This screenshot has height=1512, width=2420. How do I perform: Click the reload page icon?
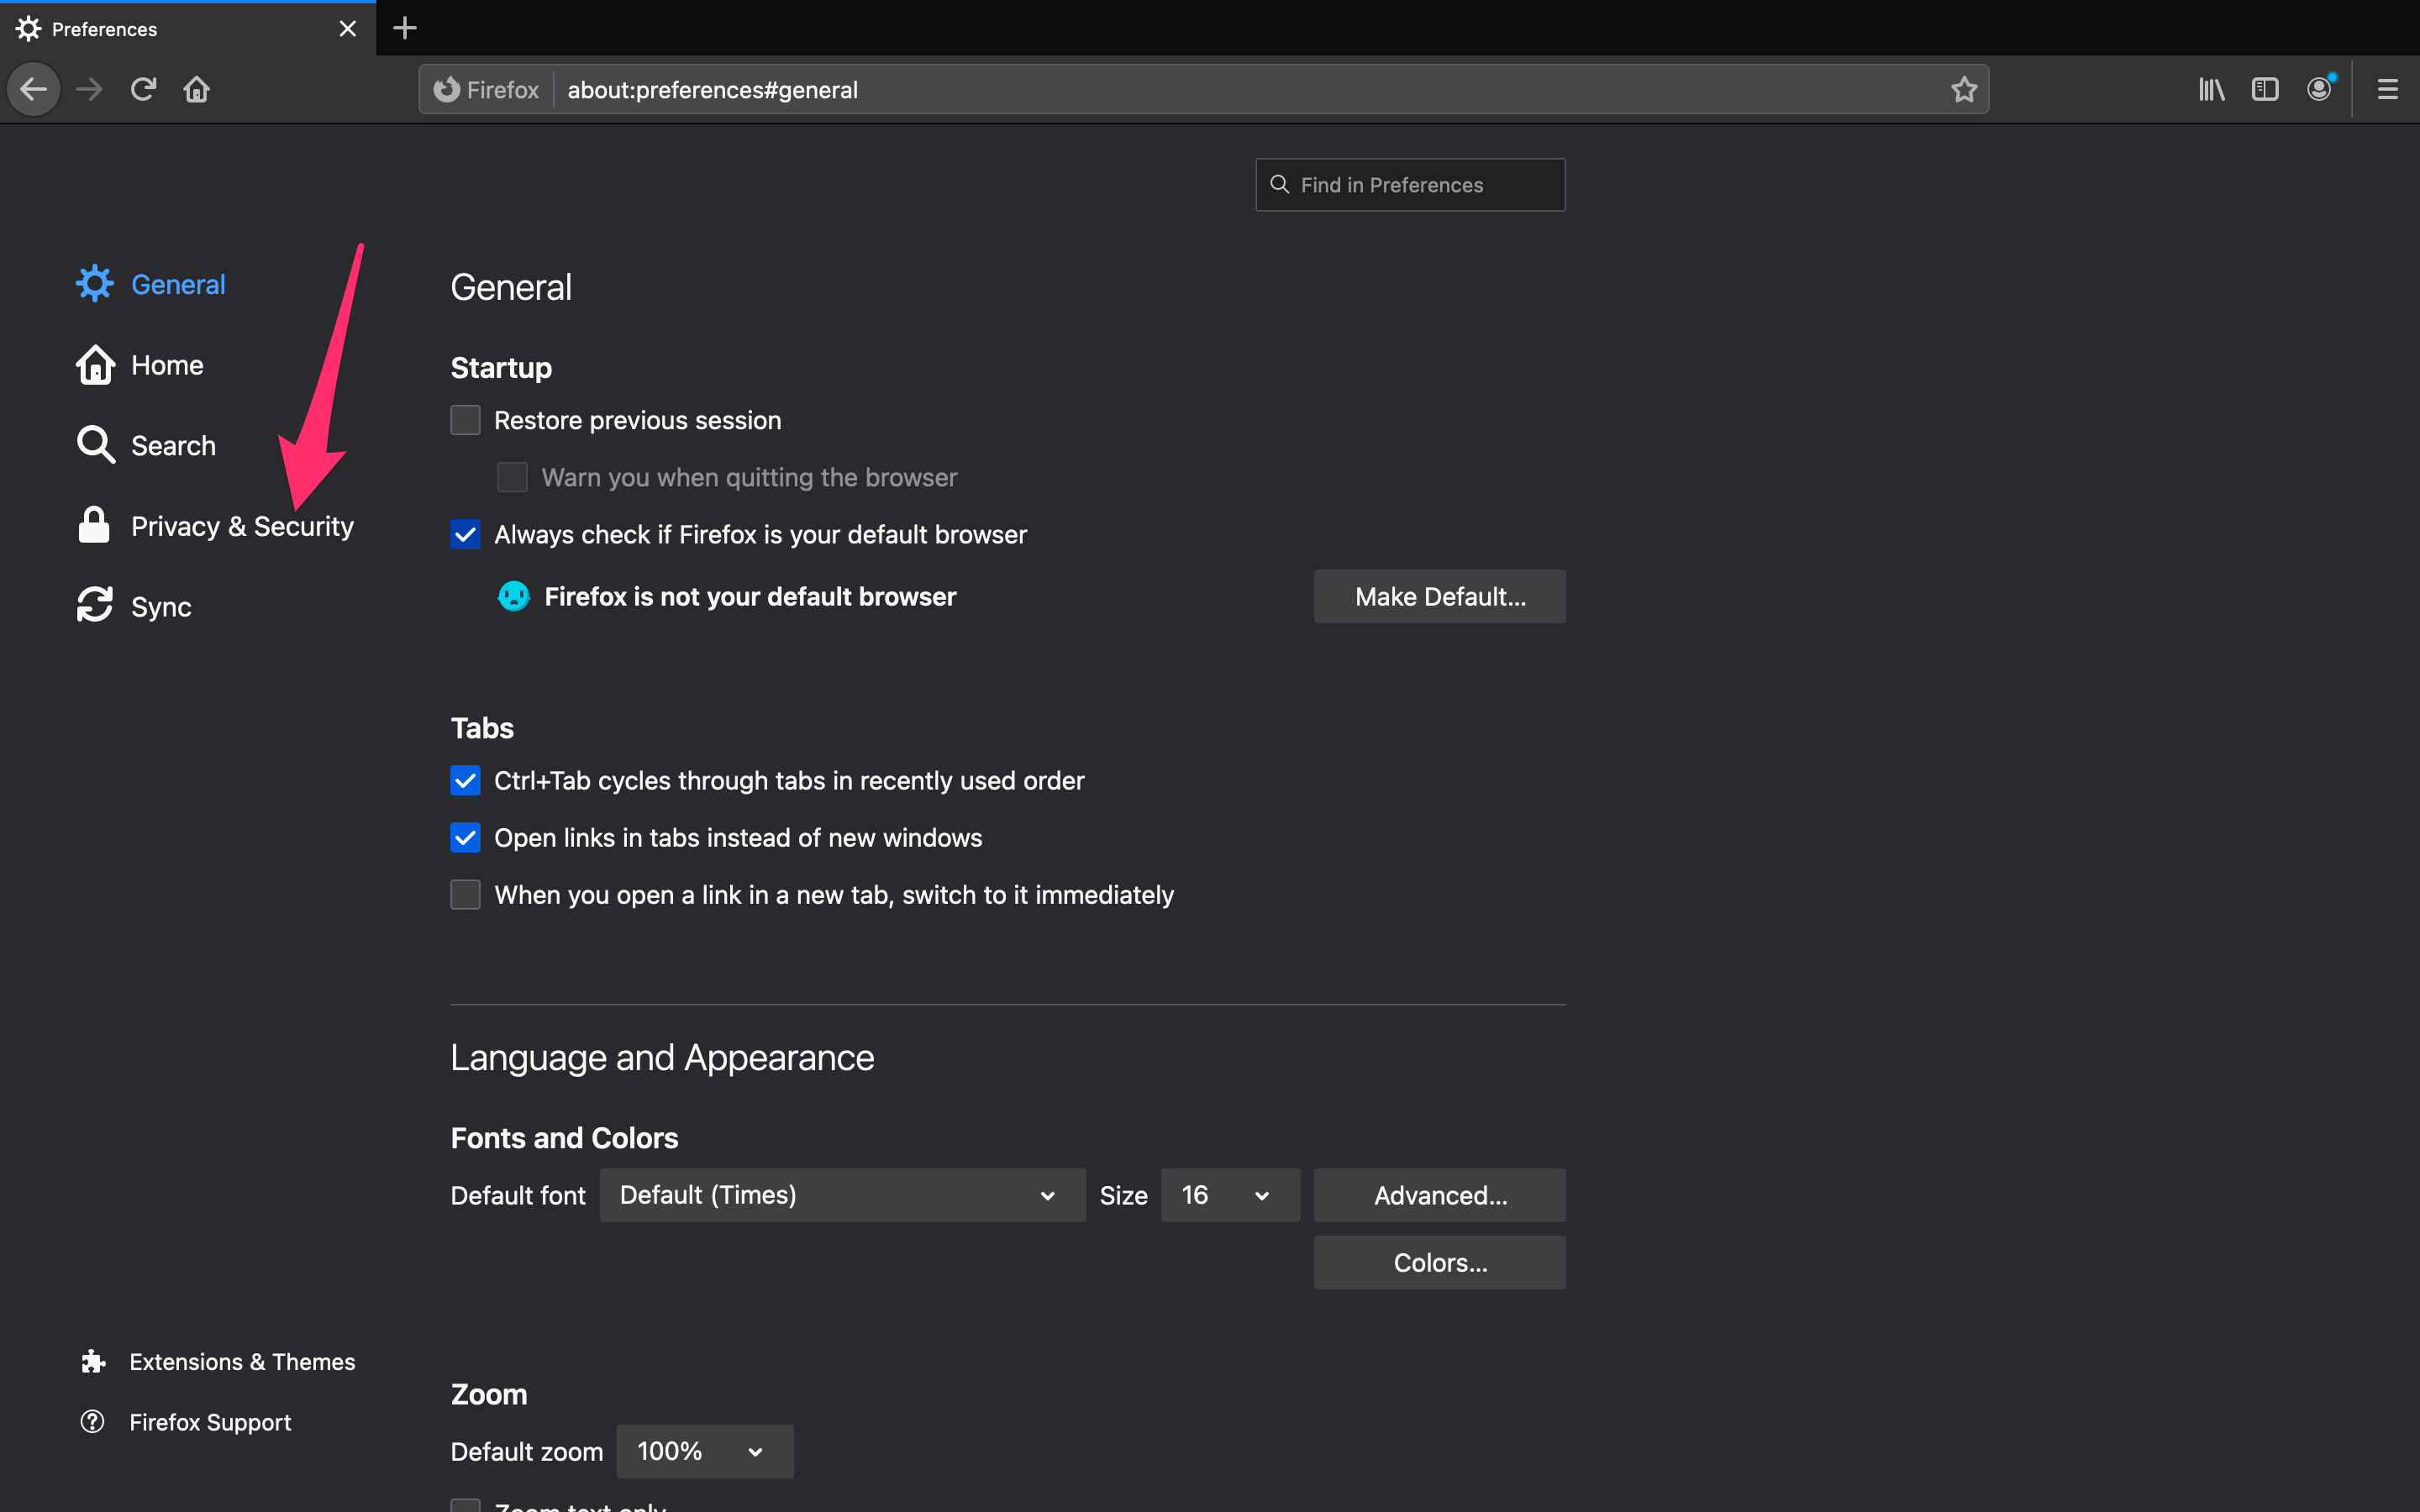pos(143,89)
